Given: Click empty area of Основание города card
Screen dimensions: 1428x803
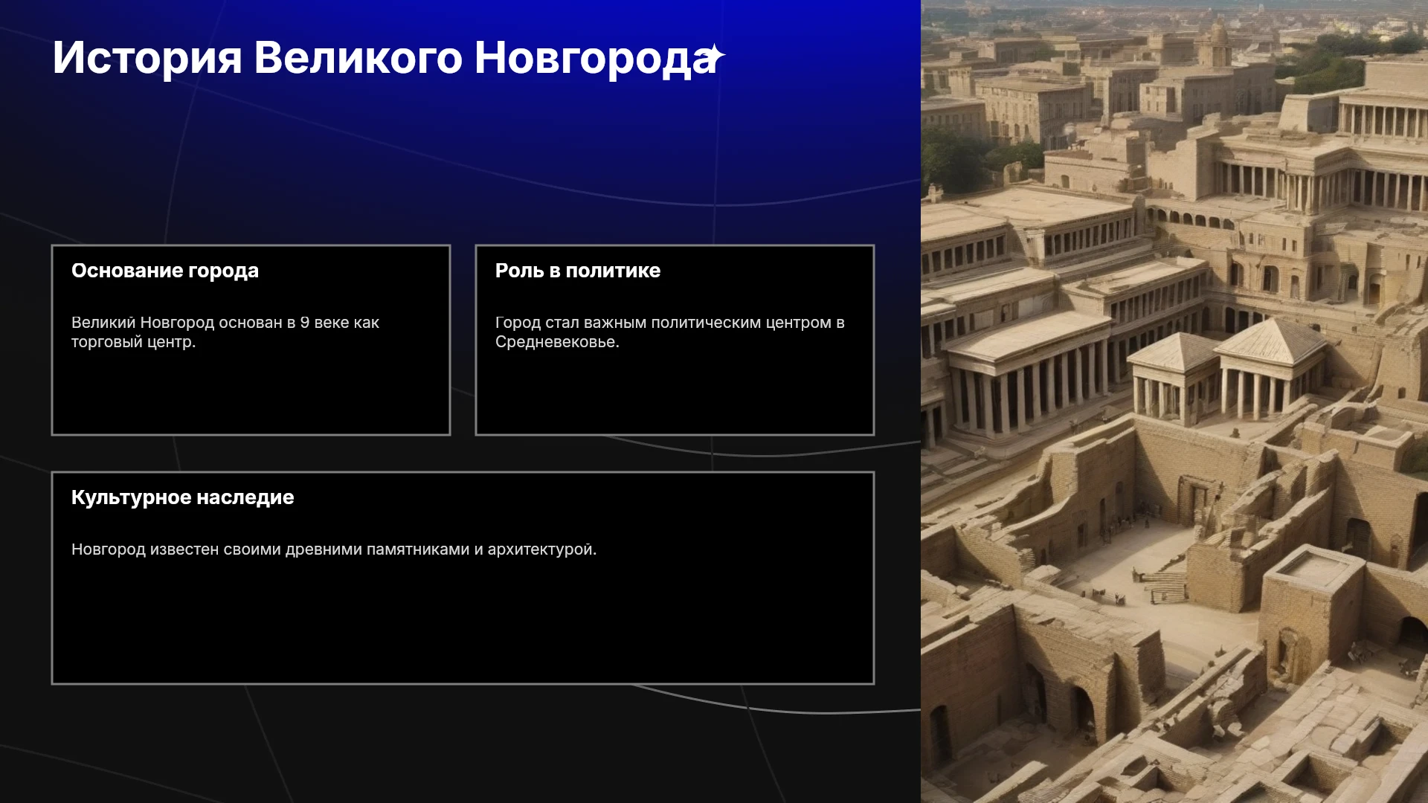Looking at the screenshot, I should click(x=251, y=394).
